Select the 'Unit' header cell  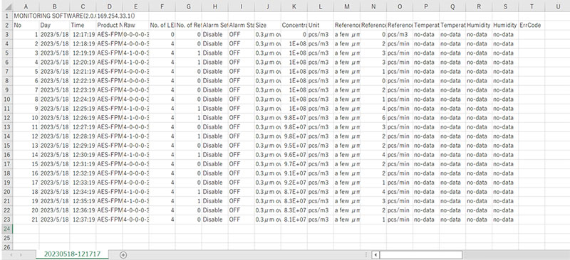[x=320, y=26]
